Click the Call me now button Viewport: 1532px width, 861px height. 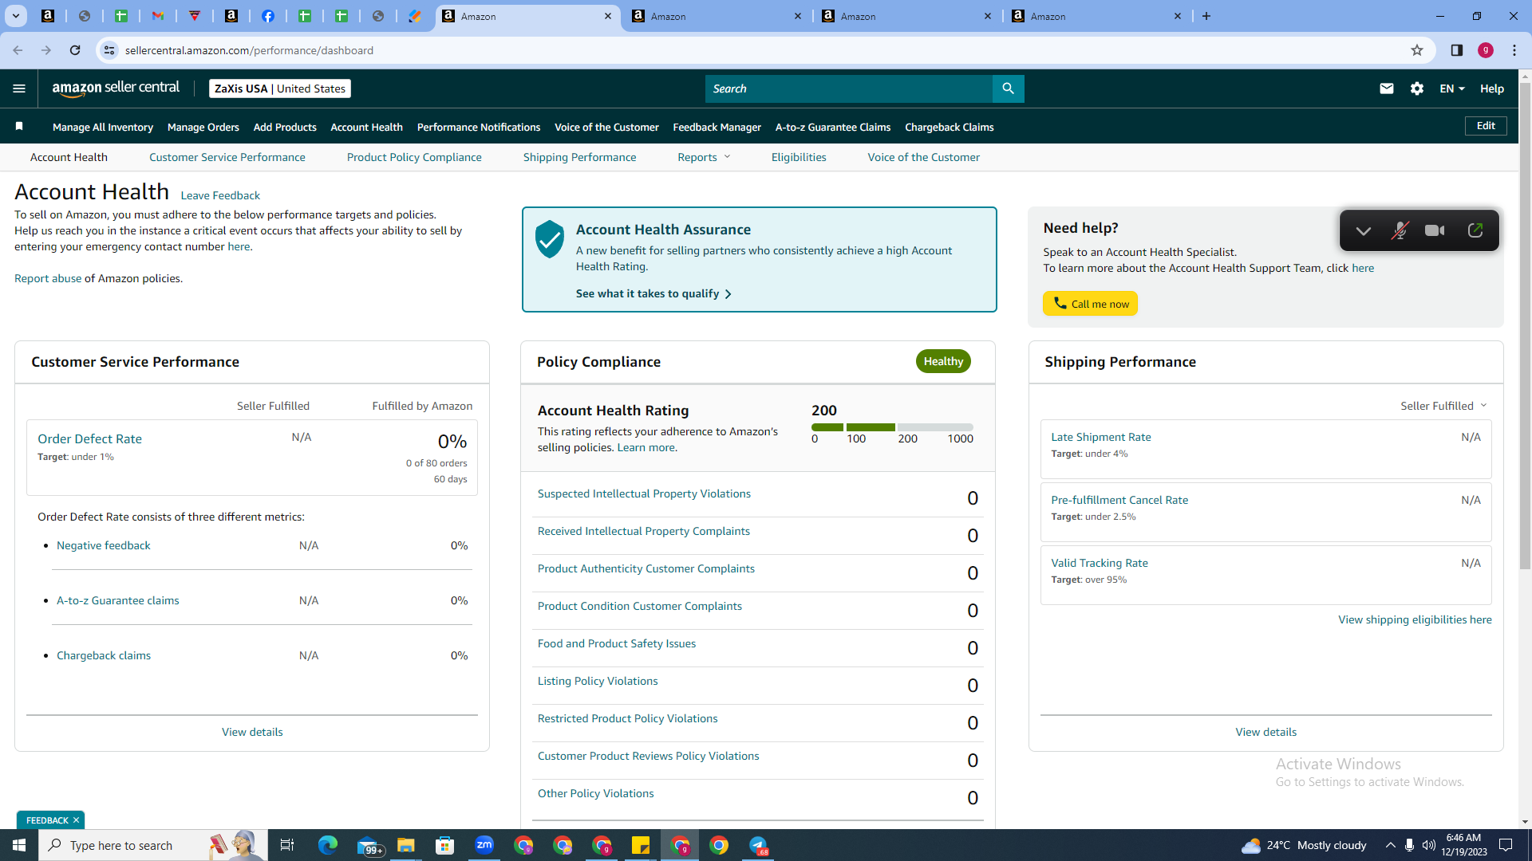coord(1090,303)
